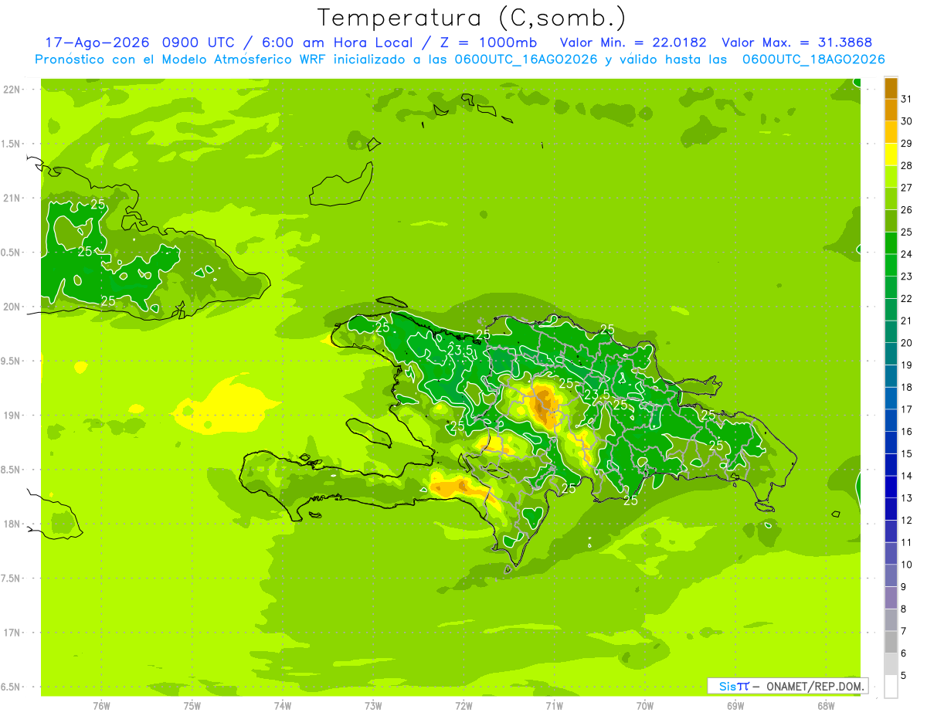Click the legend value 17
Viewport: 927px width, 716px height.
[x=907, y=409]
